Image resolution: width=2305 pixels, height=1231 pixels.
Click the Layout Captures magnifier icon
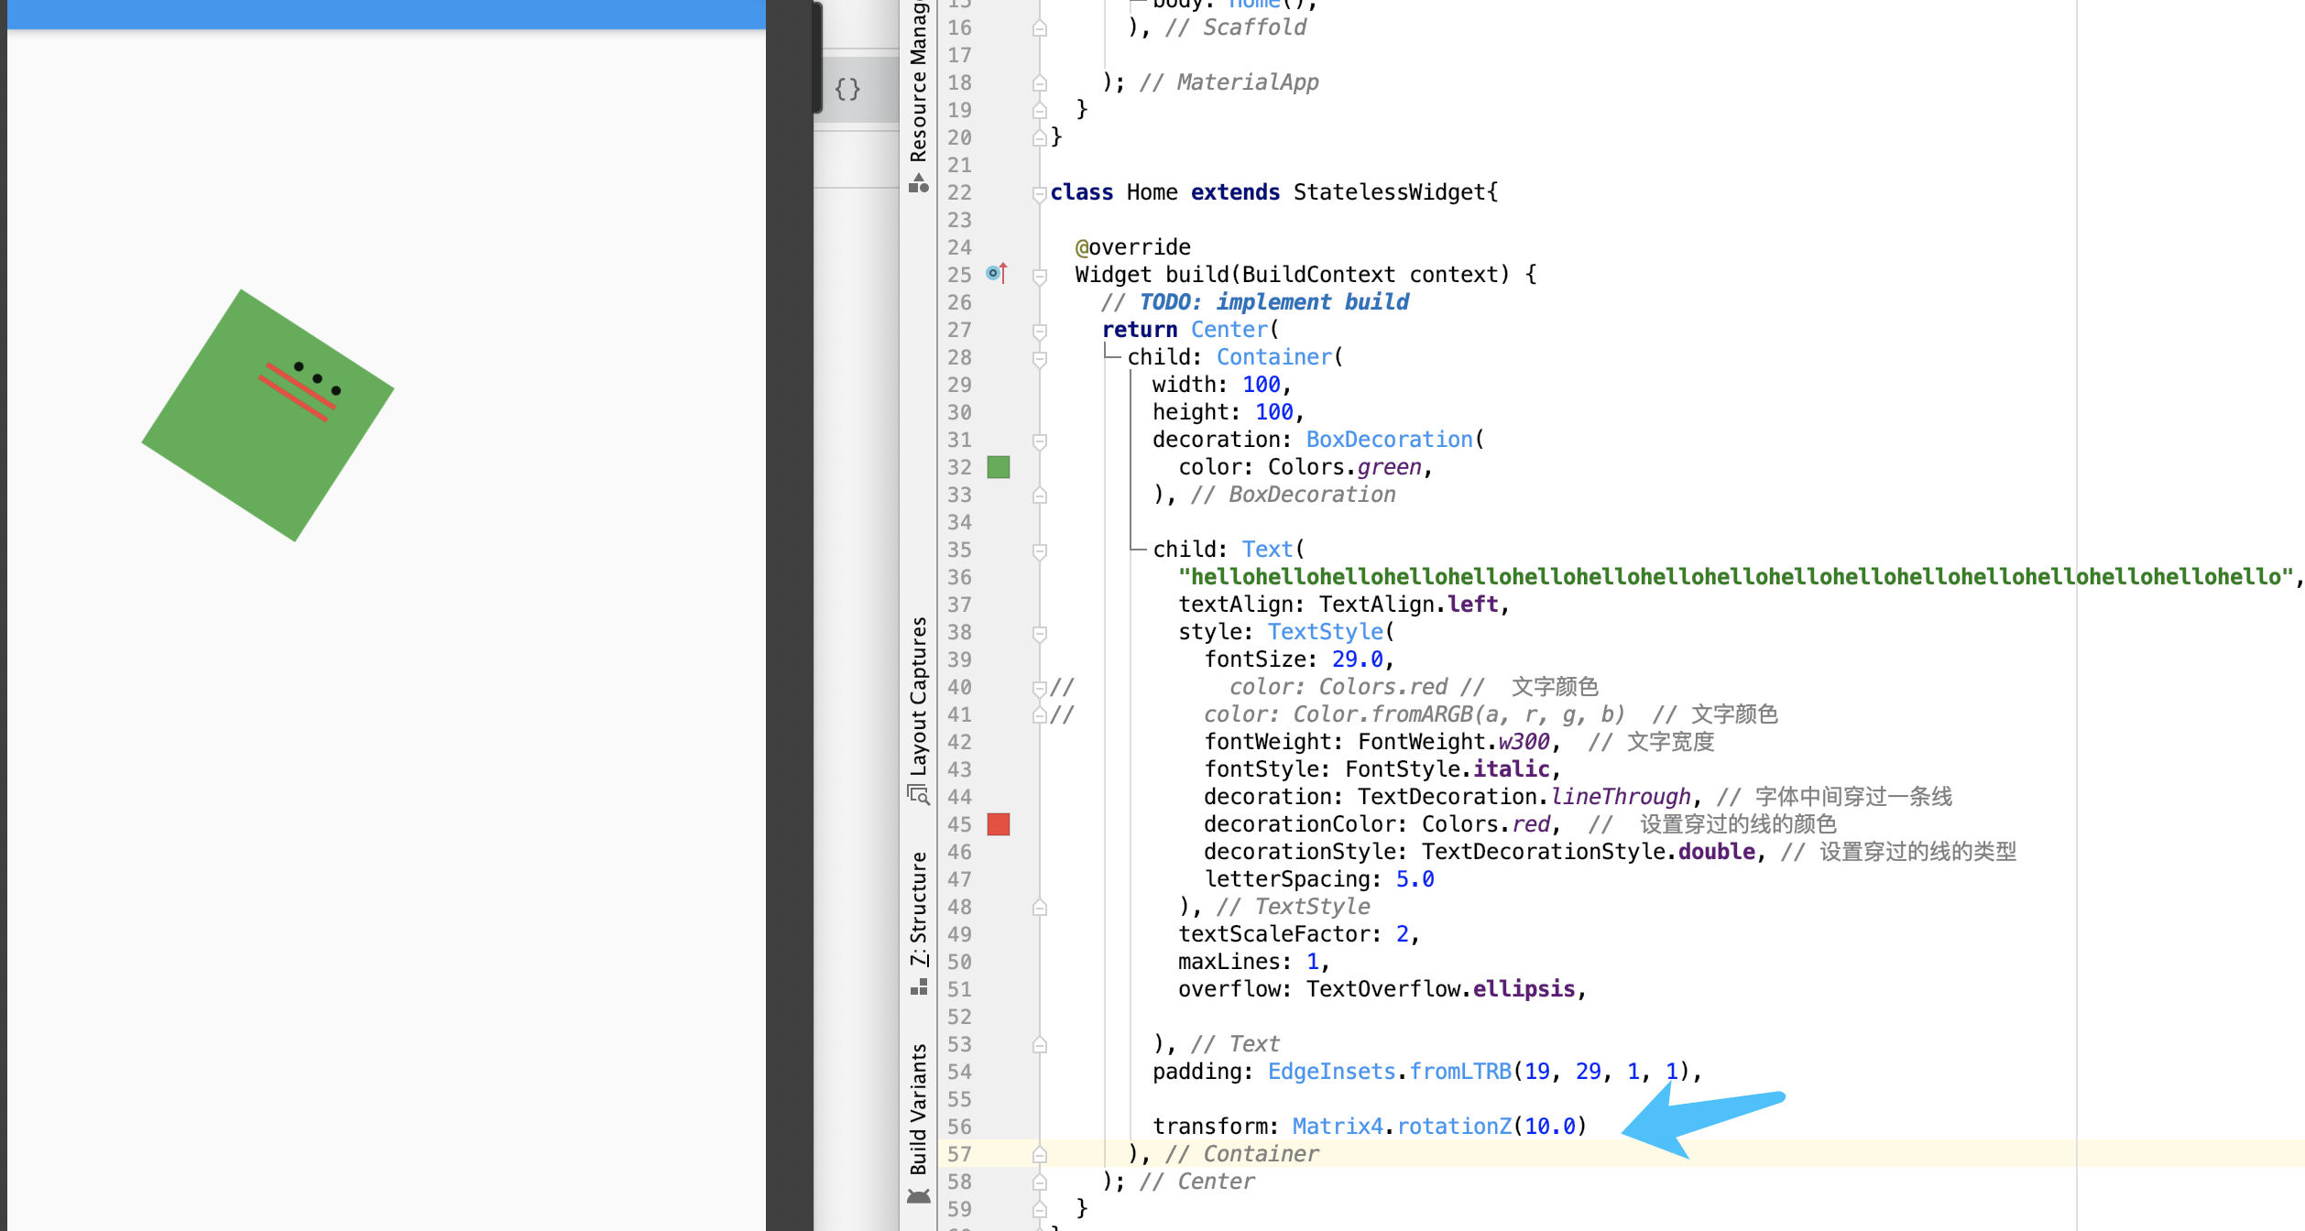tap(918, 793)
